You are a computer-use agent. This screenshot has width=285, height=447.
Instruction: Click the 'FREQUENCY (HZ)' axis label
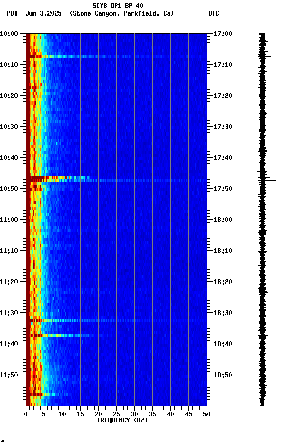pyautogui.click(x=122, y=420)
